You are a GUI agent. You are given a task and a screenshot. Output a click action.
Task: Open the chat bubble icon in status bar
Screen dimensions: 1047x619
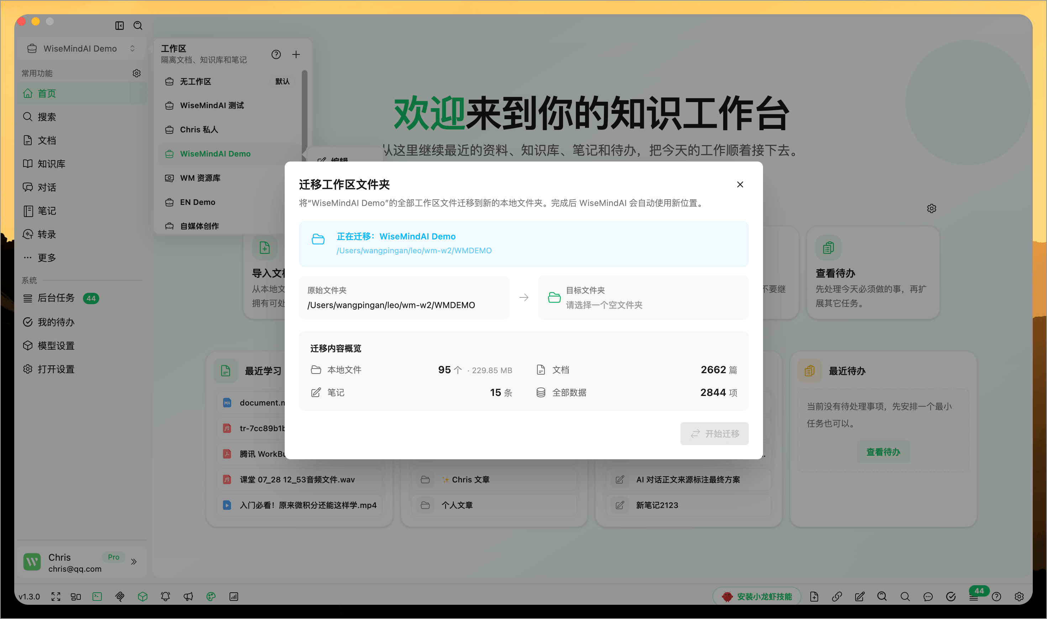pyautogui.click(x=928, y=597)
